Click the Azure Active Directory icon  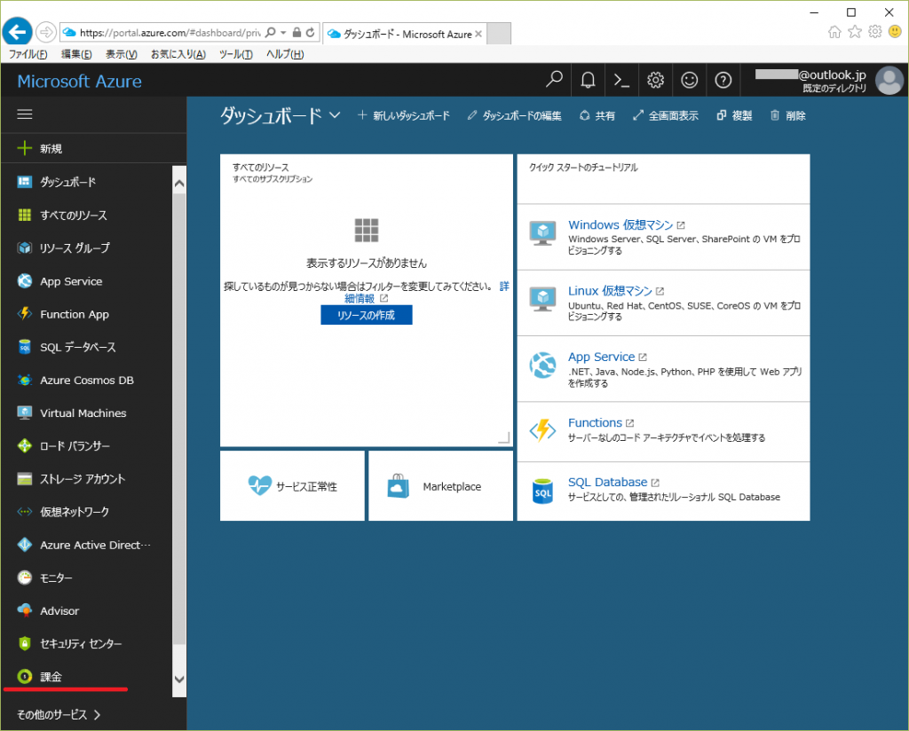[24, 545]
